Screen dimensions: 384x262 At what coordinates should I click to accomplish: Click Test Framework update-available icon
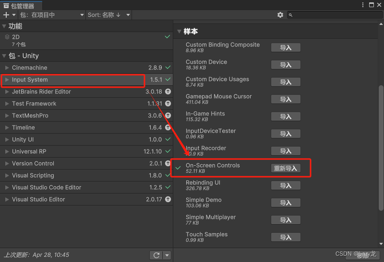tap(168, 103)
